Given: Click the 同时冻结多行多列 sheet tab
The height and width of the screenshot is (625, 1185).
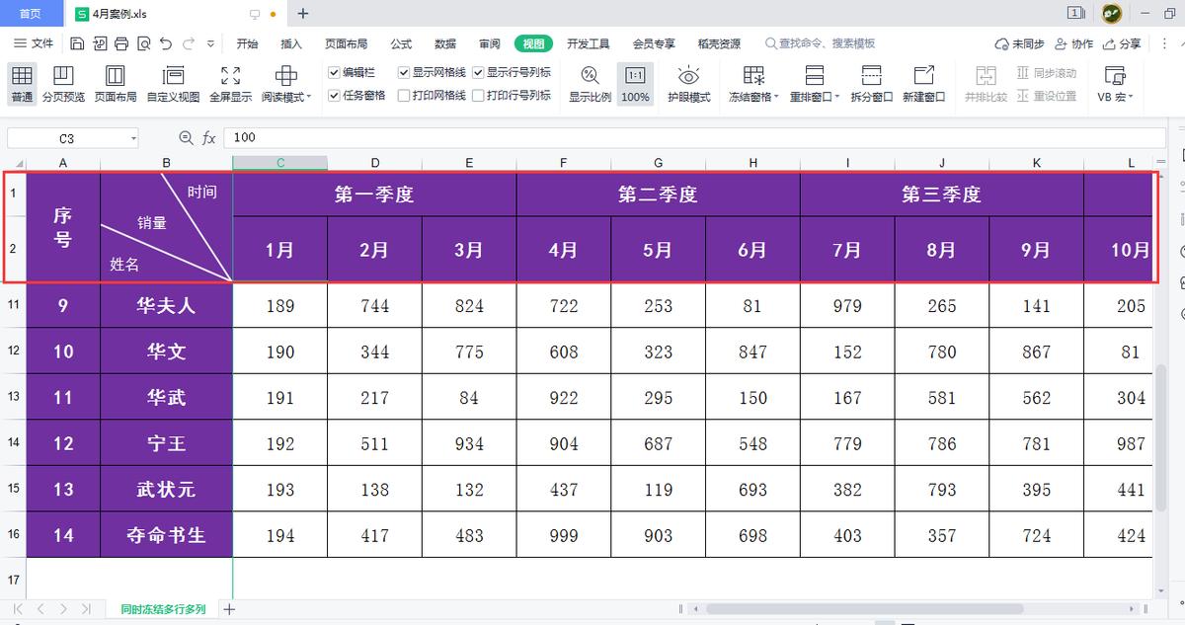Looking at the screenshot, I should click(x=161, y=609).
